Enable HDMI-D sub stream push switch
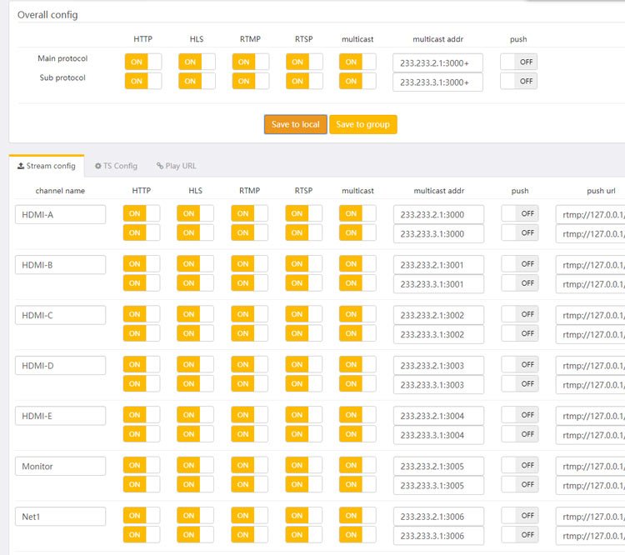 tap(520, 383)
